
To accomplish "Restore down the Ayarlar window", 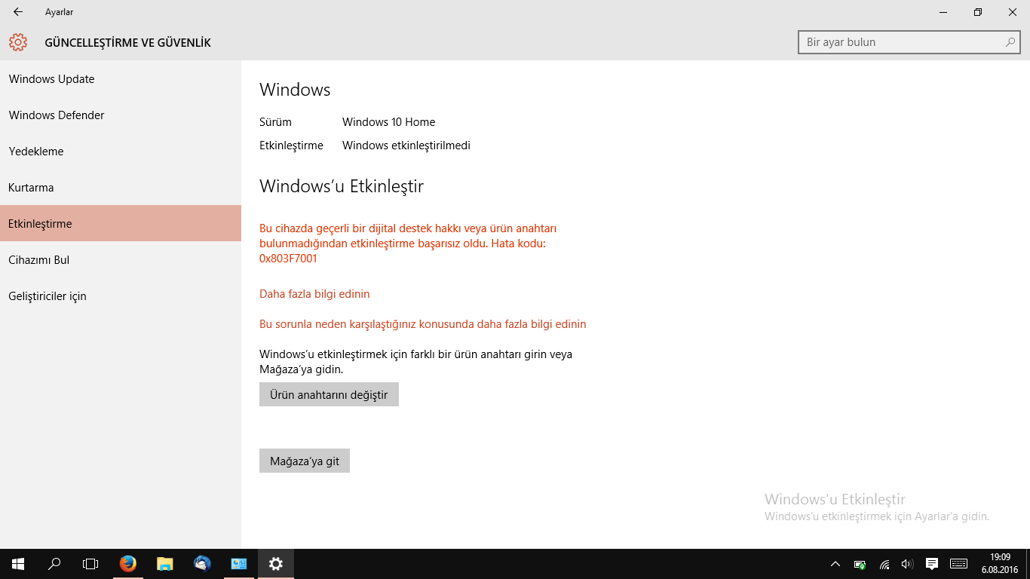I will (978, 12).
